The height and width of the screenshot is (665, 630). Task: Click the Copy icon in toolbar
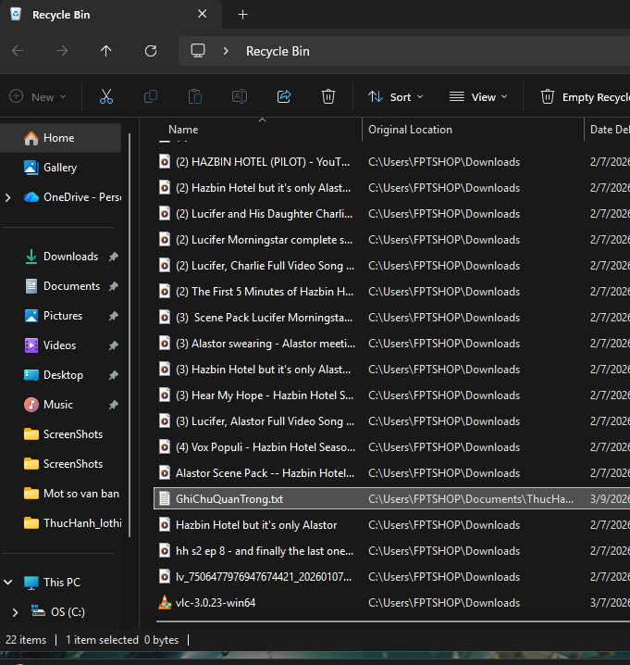click(x=151, y=96)
